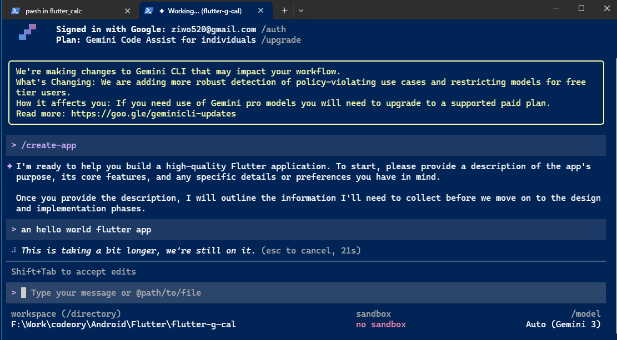Click the Auto (Gemini 3) model label
This screenshot has width=617, height=340.
[x=563, y=324]
